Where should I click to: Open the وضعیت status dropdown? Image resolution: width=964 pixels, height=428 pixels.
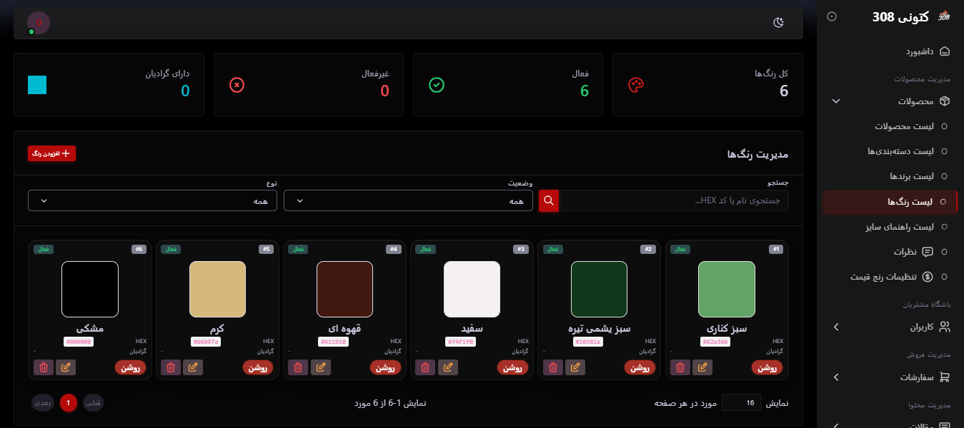click(x=408, y=200)
